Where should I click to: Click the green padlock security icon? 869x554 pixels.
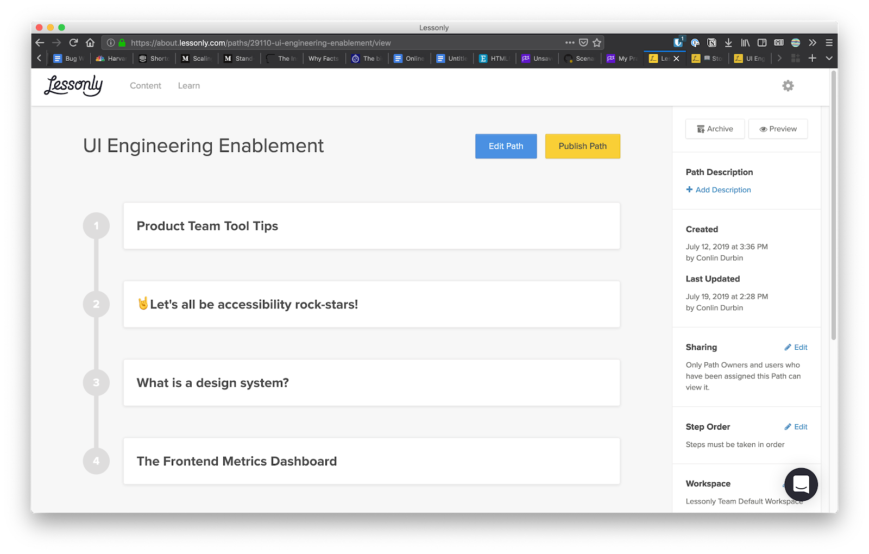pyautogui.click(x=122, y=42)
